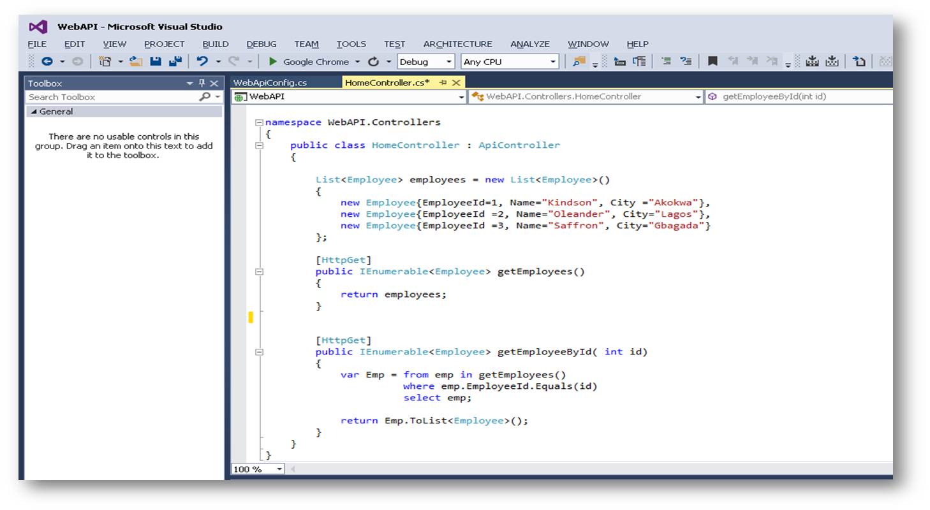Open a file using the toolbar icon

(136, 61)
